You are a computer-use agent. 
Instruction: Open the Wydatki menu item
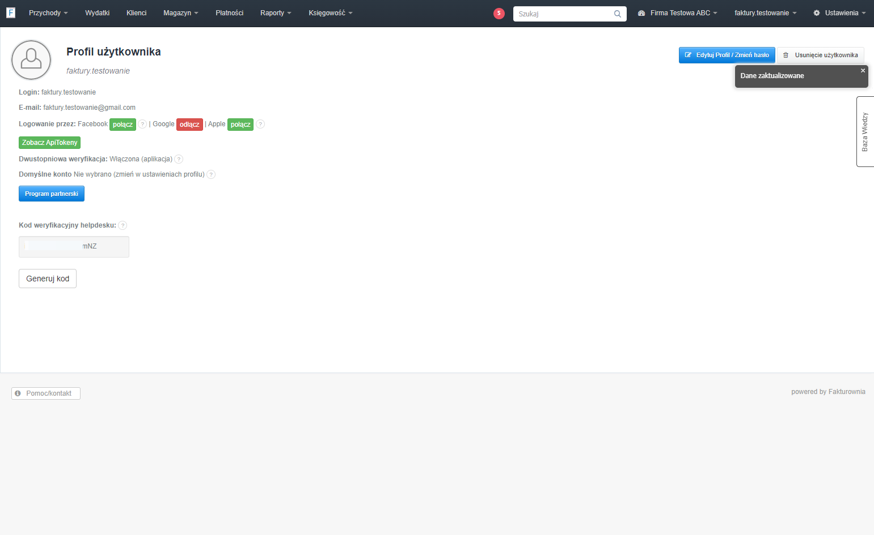click(x=97, y=13)
